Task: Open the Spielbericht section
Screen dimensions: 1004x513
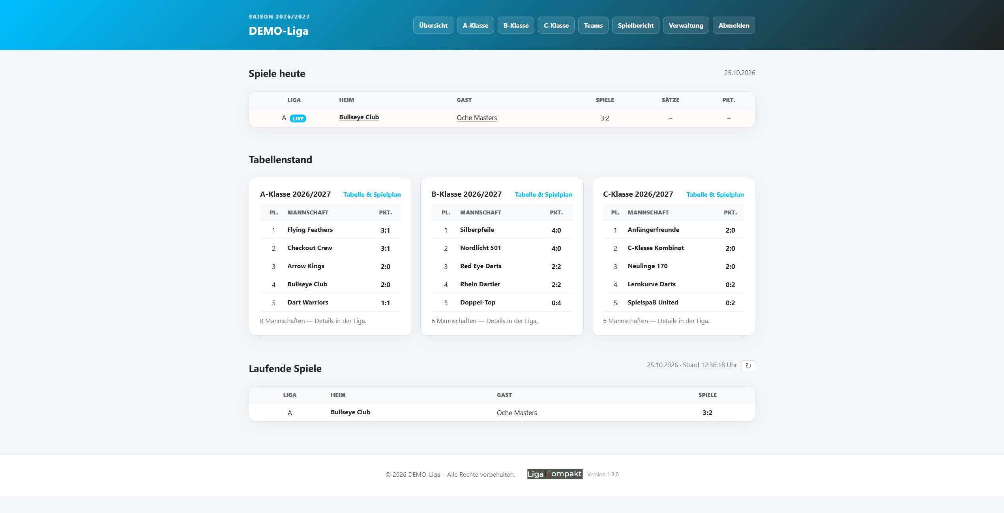Action: [636, 25]
